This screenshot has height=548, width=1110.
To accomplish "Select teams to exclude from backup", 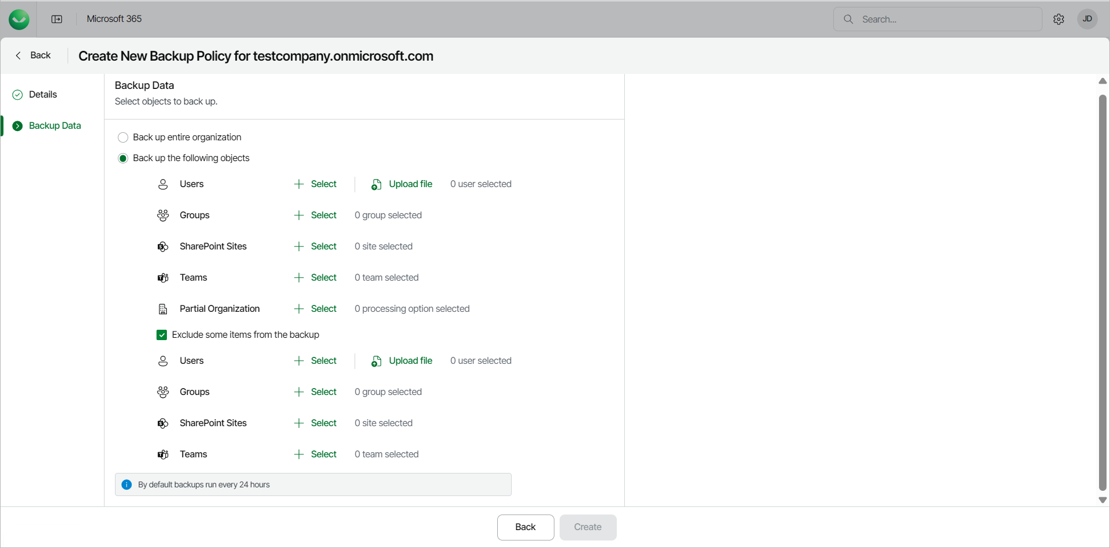I will (315, 454).
